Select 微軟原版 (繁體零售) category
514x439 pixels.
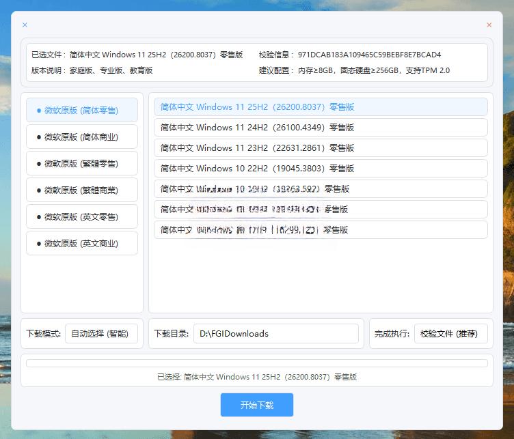[x=82, y=163]
